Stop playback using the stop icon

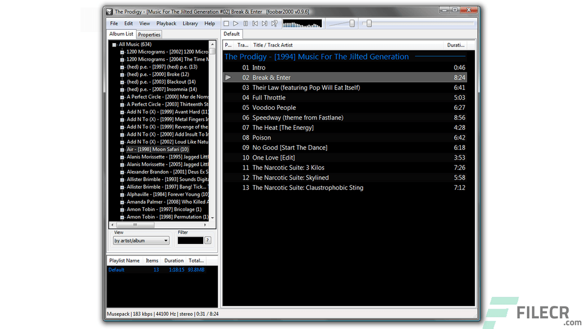[x=226, y=23]
